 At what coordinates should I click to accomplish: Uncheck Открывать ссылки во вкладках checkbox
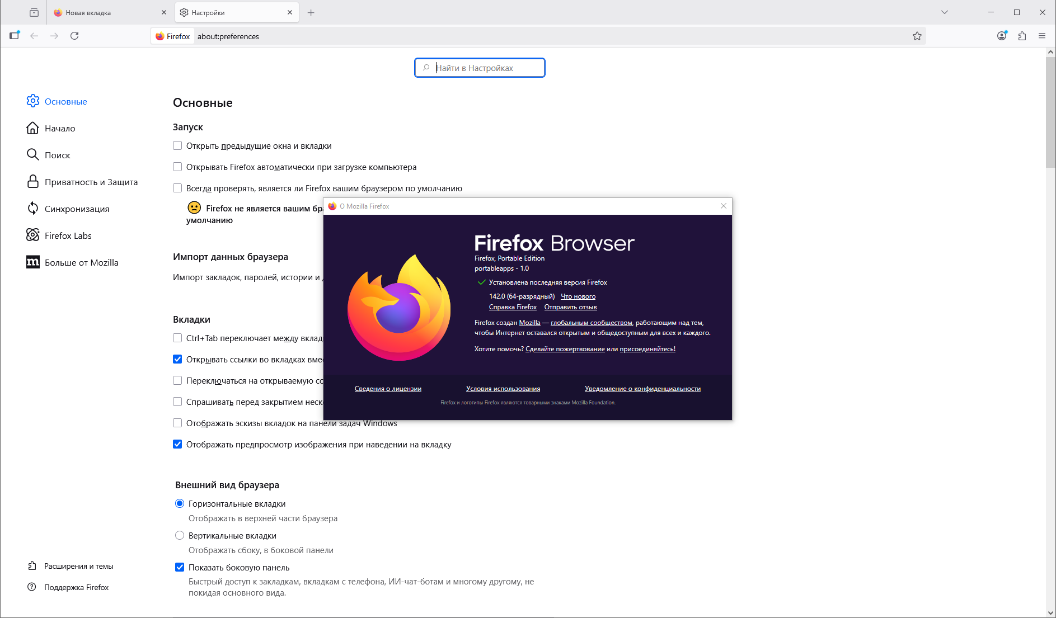click(x=177, y=359)
